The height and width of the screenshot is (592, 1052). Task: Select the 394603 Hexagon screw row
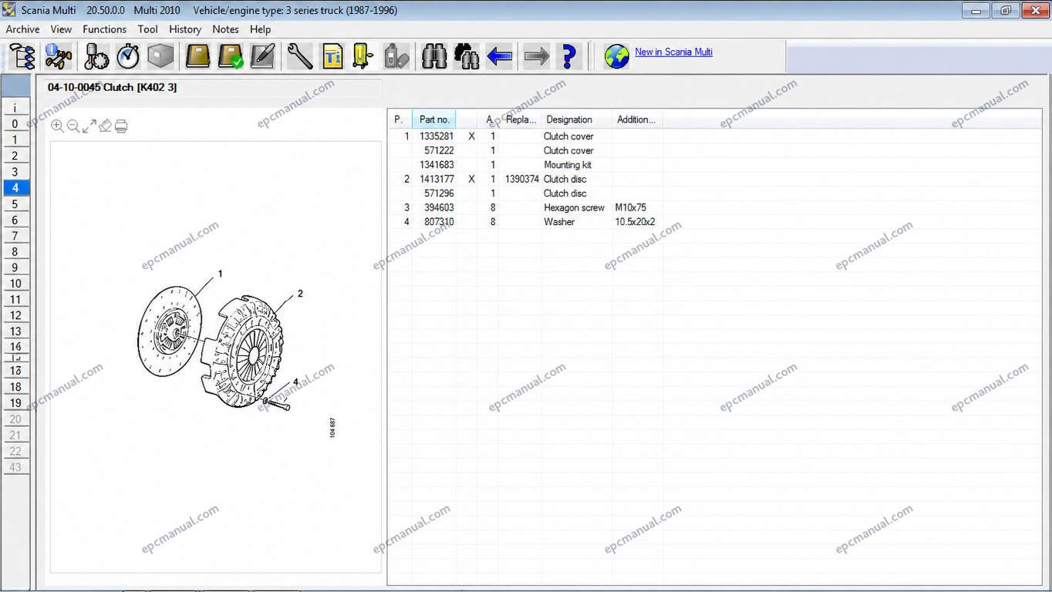(x=524, y=207)
